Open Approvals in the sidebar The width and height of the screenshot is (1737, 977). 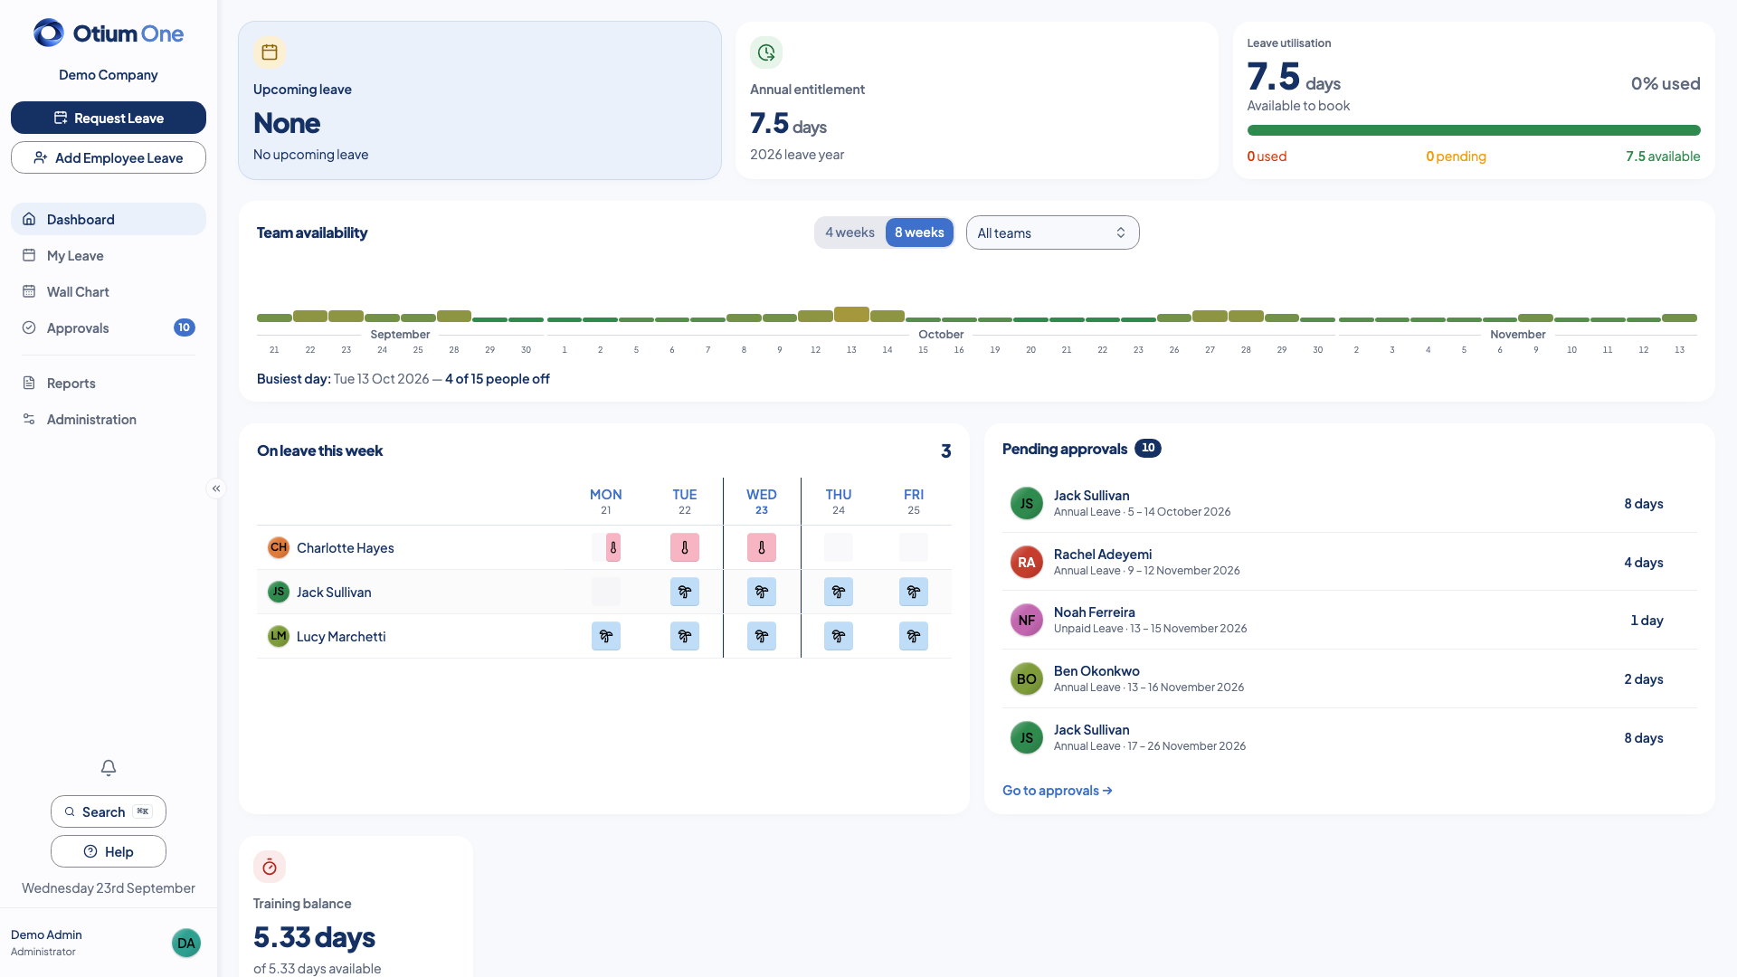109,327
